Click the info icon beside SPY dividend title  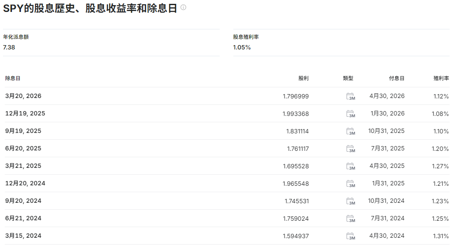tap(183, 8)
